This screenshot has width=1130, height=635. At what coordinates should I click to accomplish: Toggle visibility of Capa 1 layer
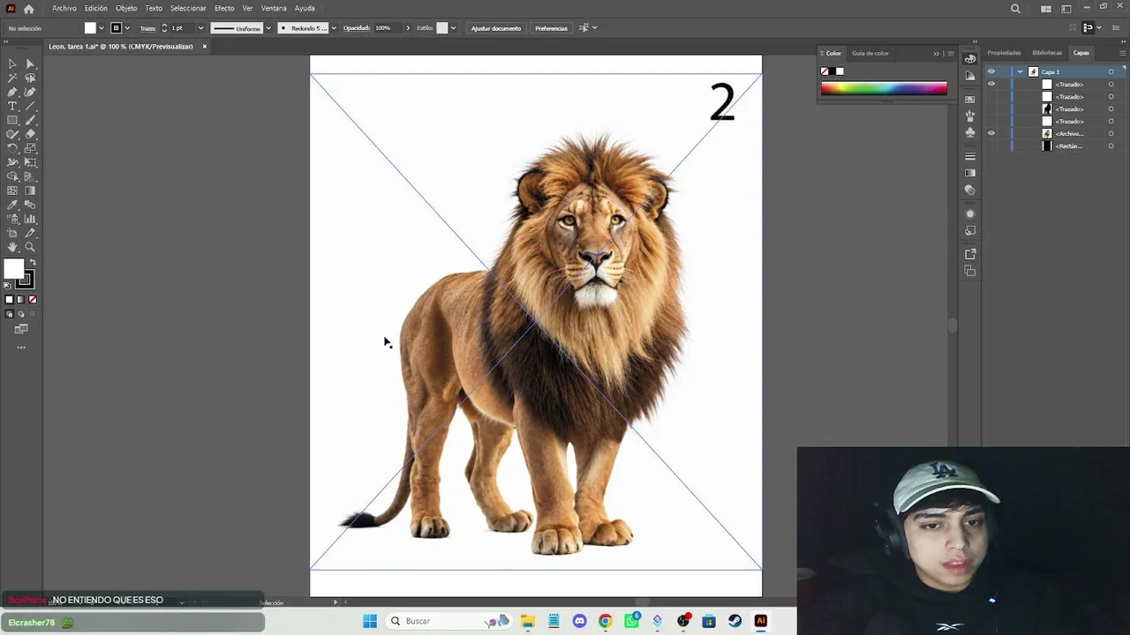[991, 71]
